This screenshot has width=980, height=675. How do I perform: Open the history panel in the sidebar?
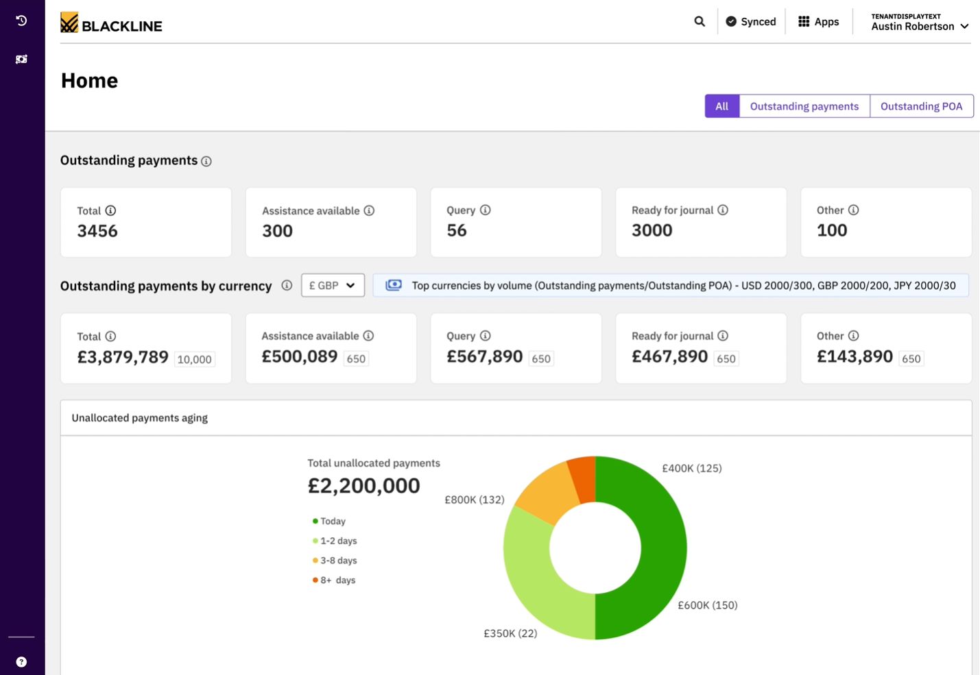(21, 20)
